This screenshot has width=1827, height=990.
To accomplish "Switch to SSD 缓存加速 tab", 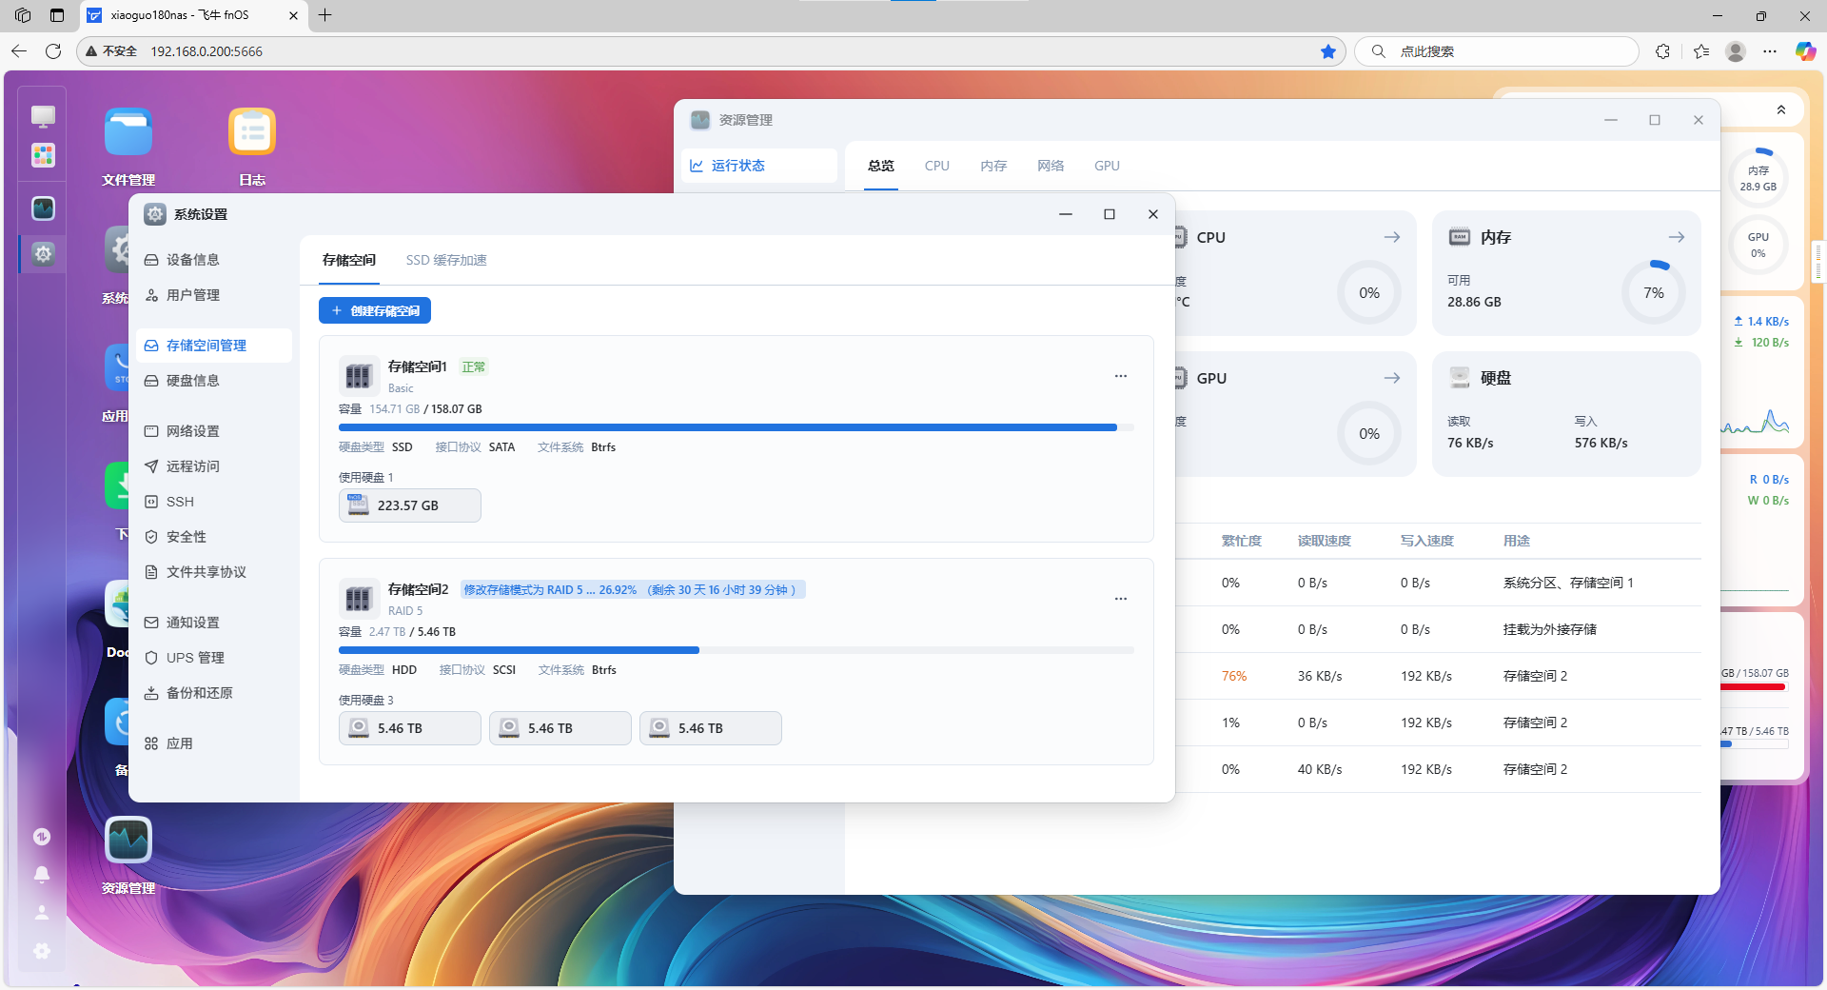I will (x=446, y=260).
